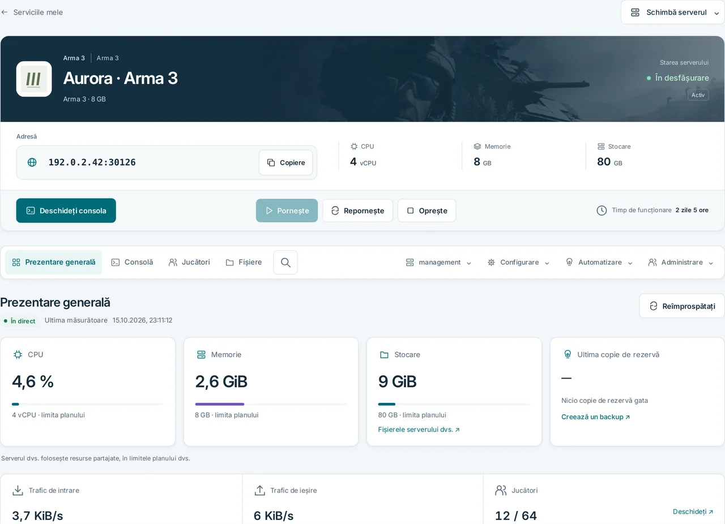Click the Trafic de ieșire upload icon
The width and height of the screenshot is (725, 524).
tap(260, 491)
